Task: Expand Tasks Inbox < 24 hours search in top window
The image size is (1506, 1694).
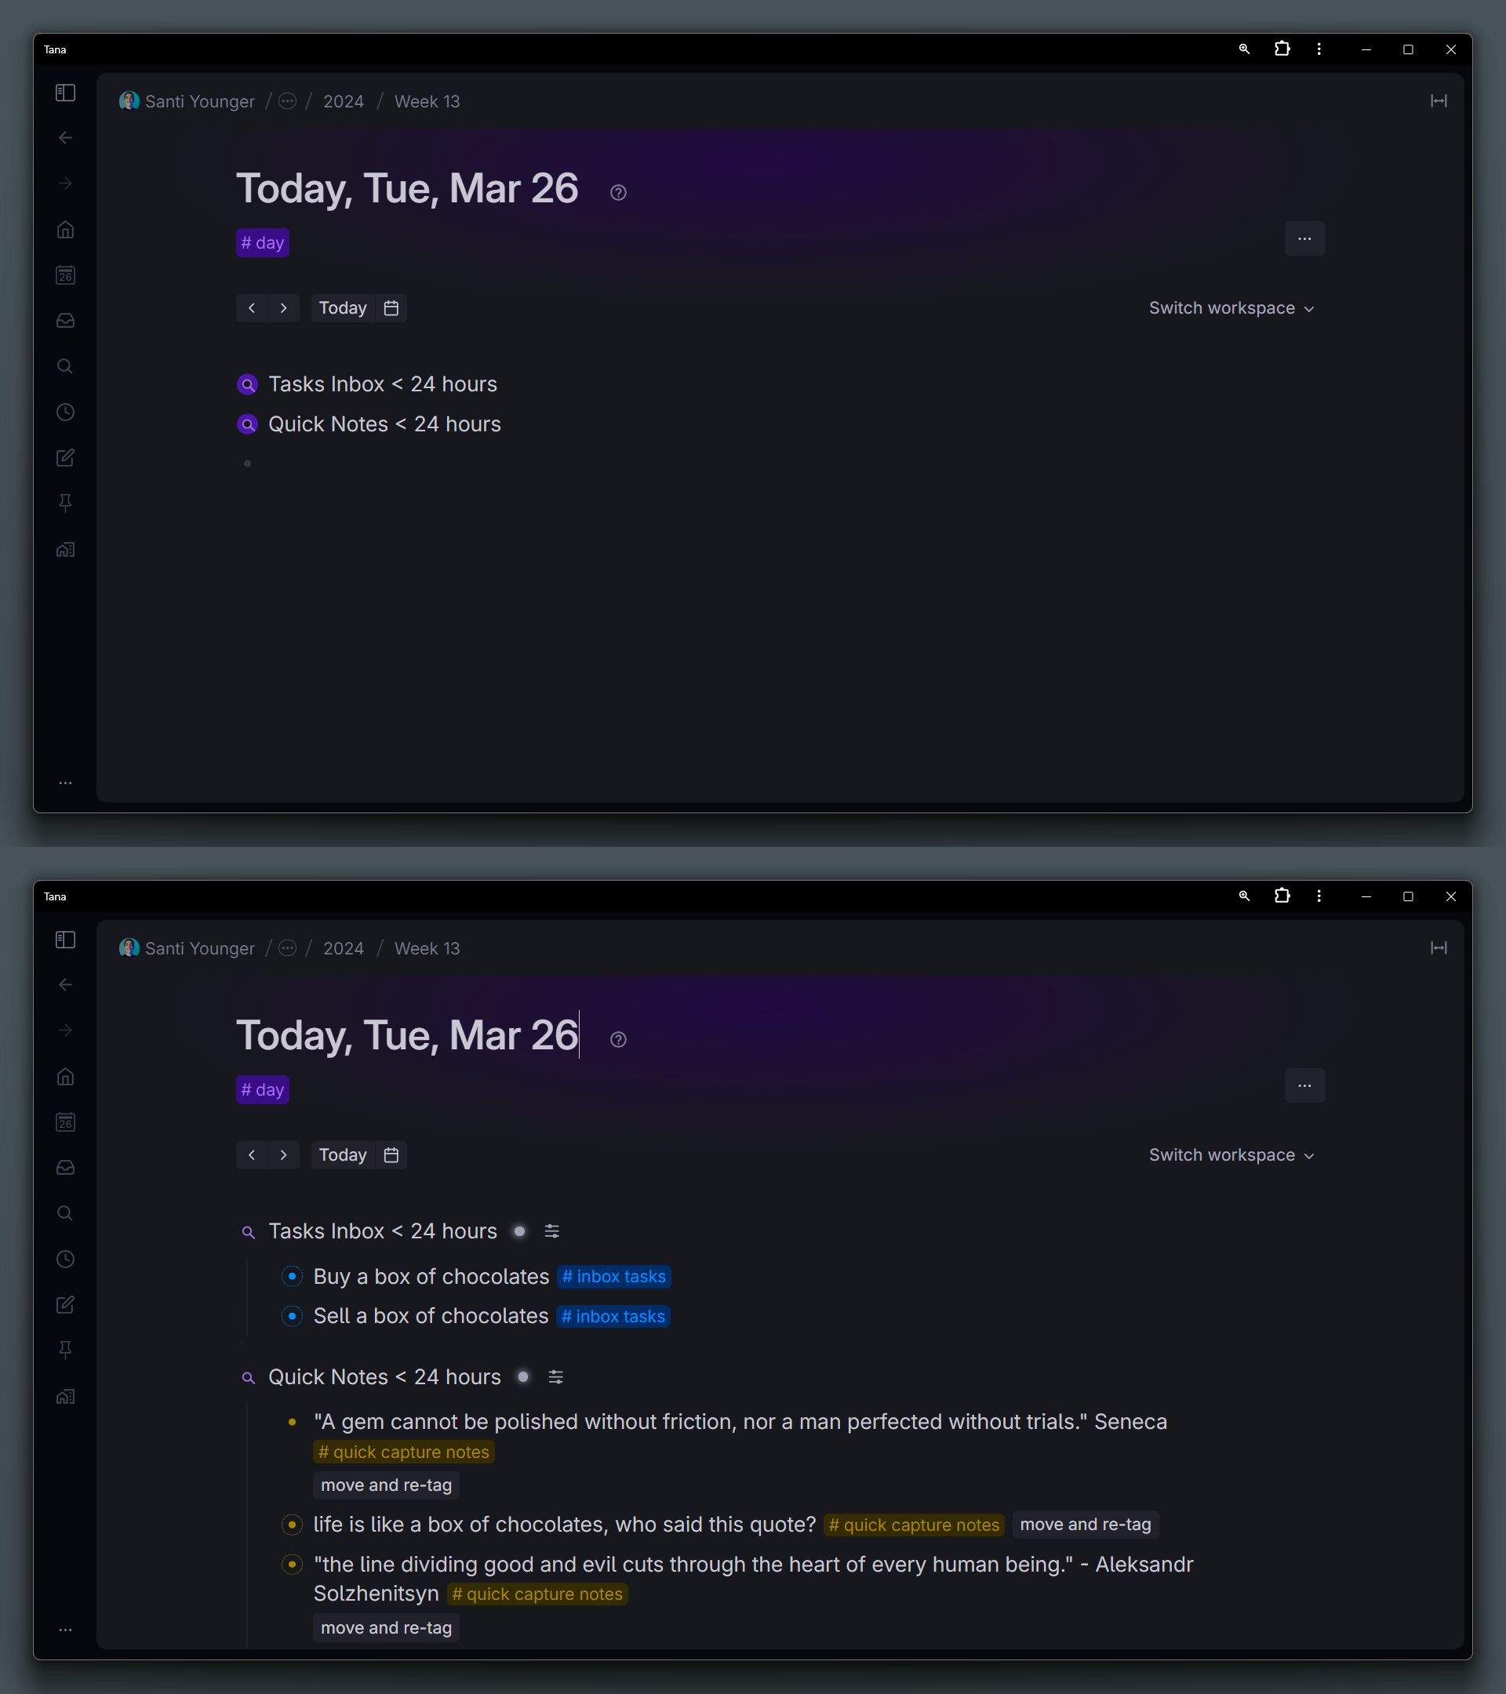Action: tap(248, 384)
